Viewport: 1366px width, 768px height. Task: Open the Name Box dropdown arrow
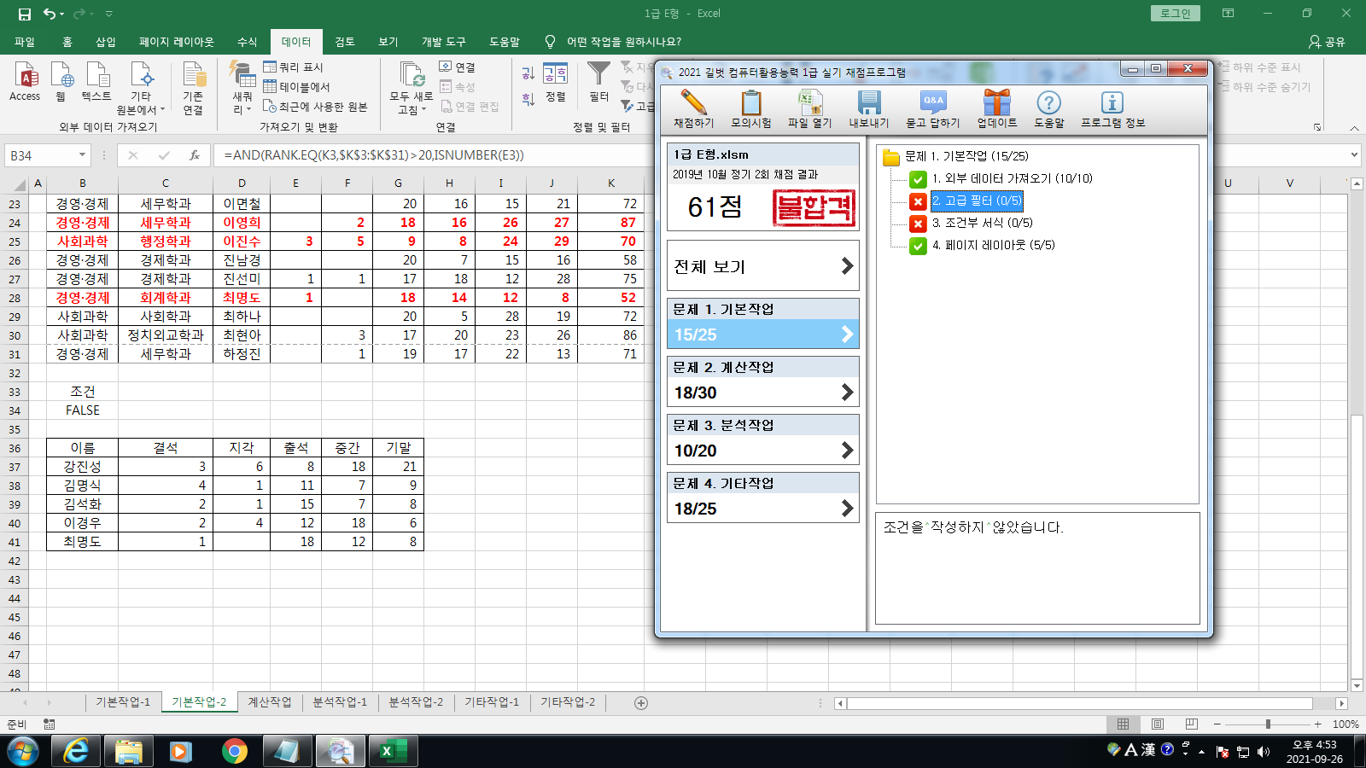point(82,155)
